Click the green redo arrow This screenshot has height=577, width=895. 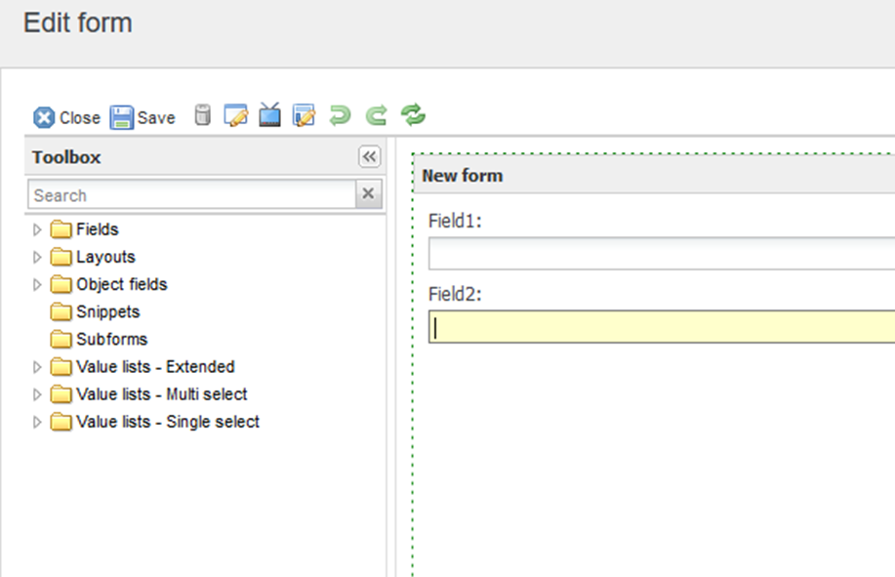tap(376, 116)
